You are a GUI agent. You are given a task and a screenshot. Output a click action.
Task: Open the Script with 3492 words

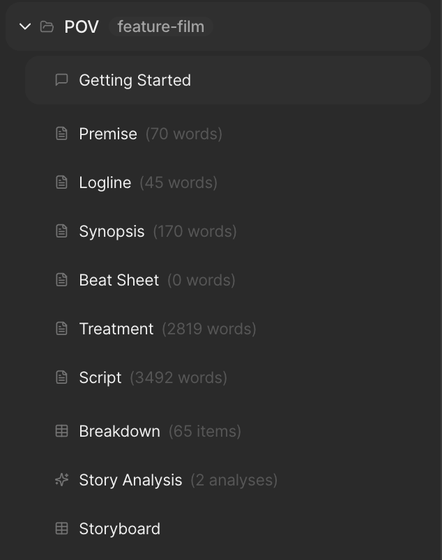[x=100, y=378]
